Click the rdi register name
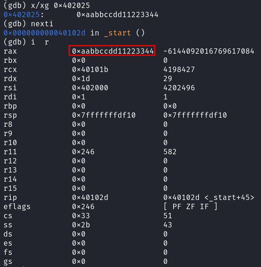261x267 pixels. tap(10, 97)
